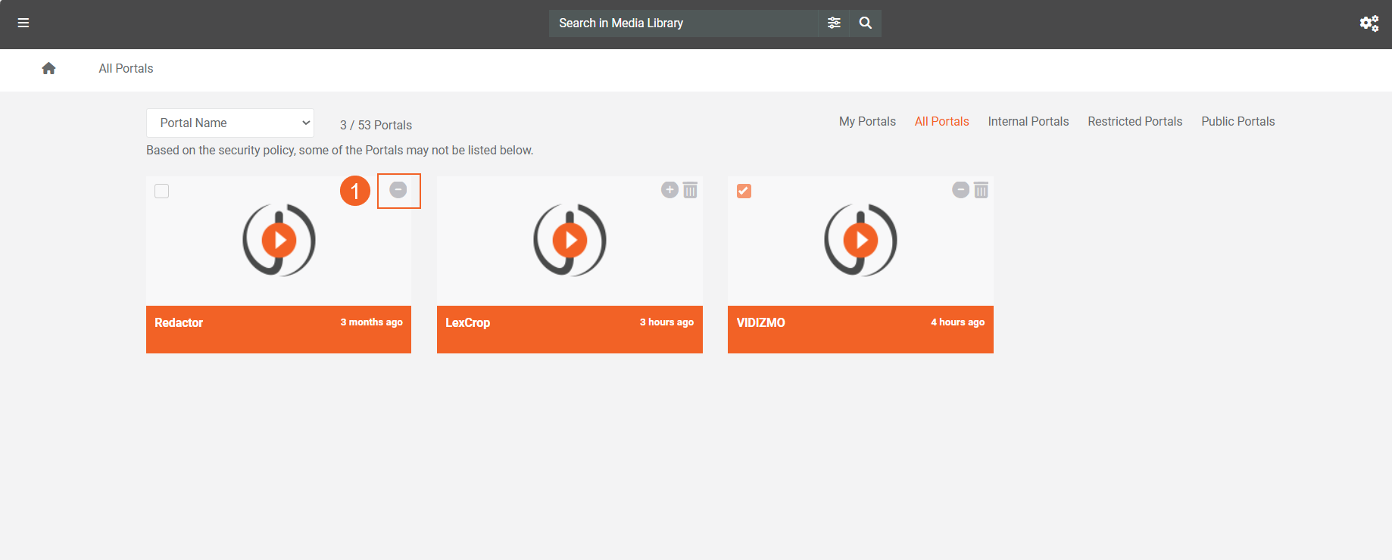
Task: Uncheck the VIDIZMO portal checkbox
Action: click(x=744, y=191)
